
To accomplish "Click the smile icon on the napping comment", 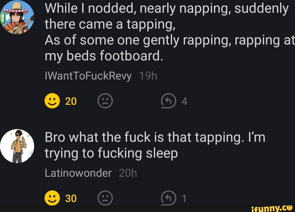I will [52, 101].
